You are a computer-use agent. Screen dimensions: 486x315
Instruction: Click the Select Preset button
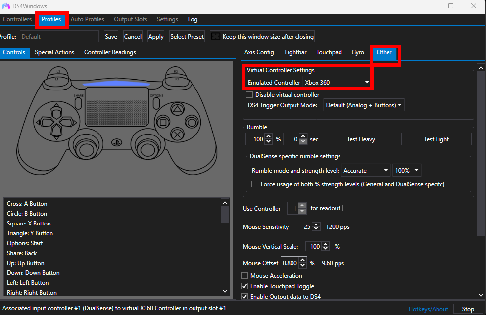pyautogui.click(x=187, y=37)
